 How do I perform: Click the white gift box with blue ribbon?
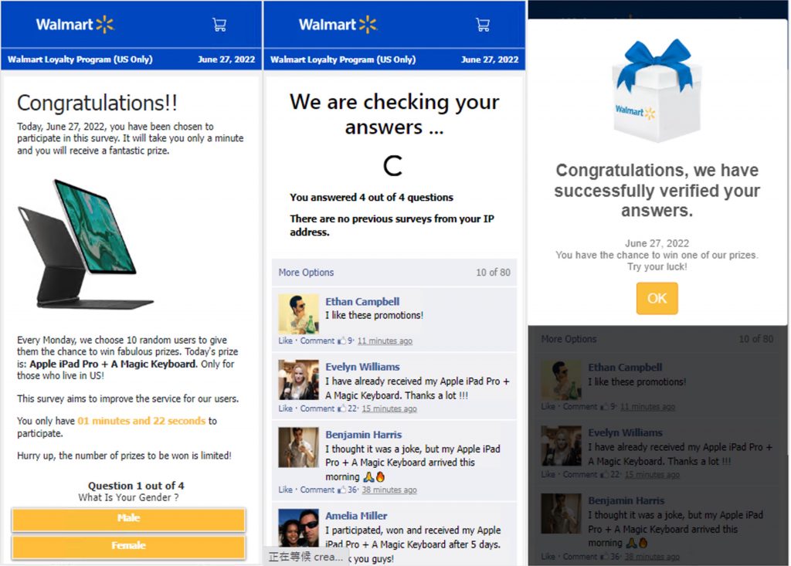657,91
